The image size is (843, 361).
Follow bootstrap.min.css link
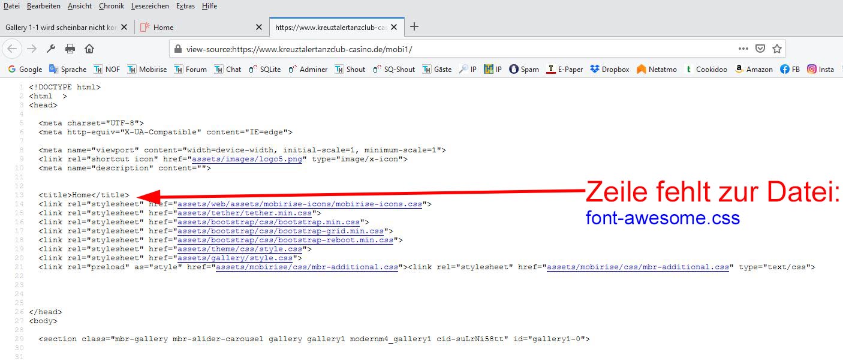coord(269,222)
